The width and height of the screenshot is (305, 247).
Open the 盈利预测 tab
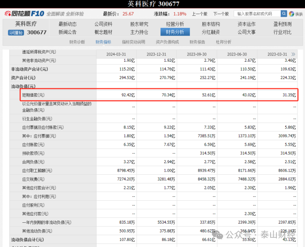pos(283,24)
